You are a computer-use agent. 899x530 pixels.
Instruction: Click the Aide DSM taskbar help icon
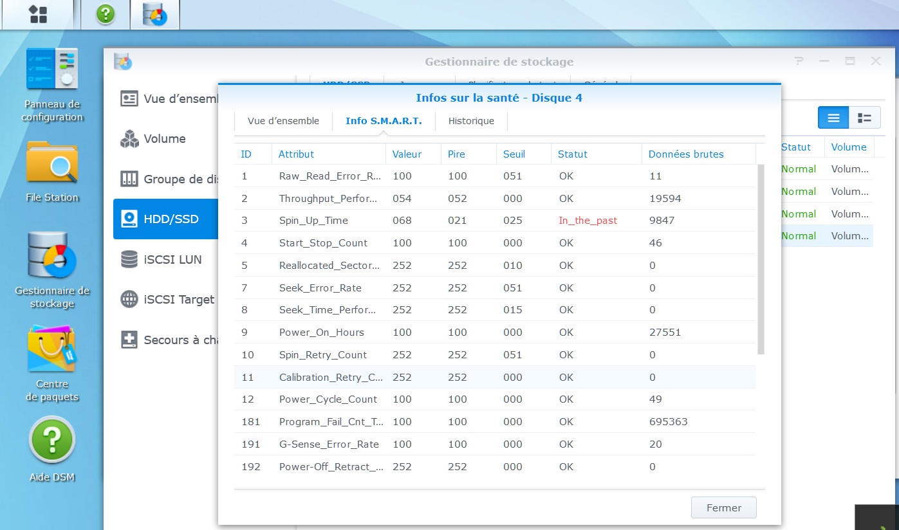pyautogui.click(x=106, y=14)
